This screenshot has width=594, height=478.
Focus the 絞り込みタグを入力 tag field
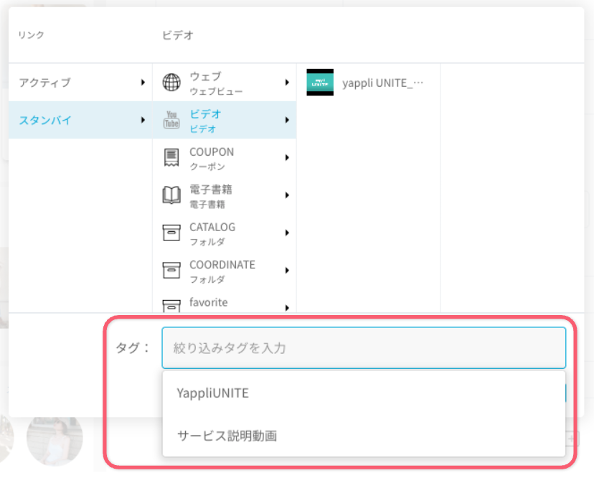(x=364, y=347)
